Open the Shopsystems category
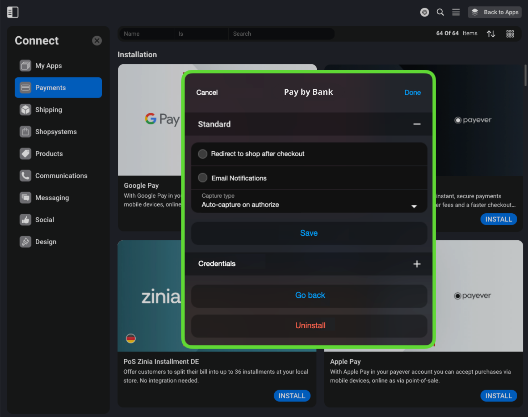Screen dimensions: 528x417 pyautogui.click(x=58, y=132)
